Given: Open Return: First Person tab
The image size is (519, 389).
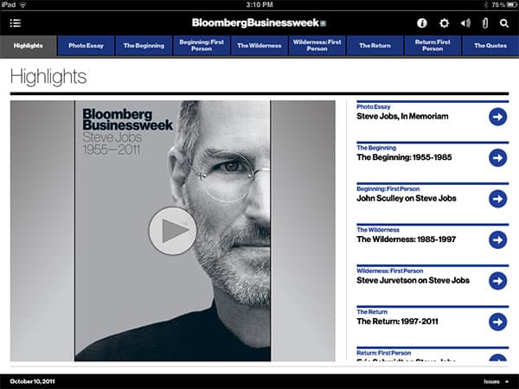Looking at the screenshot, I should 432,46.
